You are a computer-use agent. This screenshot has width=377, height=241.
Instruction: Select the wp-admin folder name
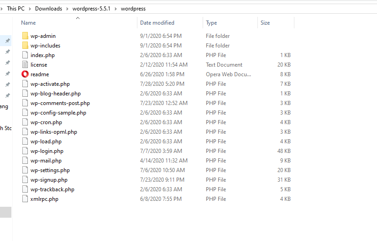pos(43,36)
